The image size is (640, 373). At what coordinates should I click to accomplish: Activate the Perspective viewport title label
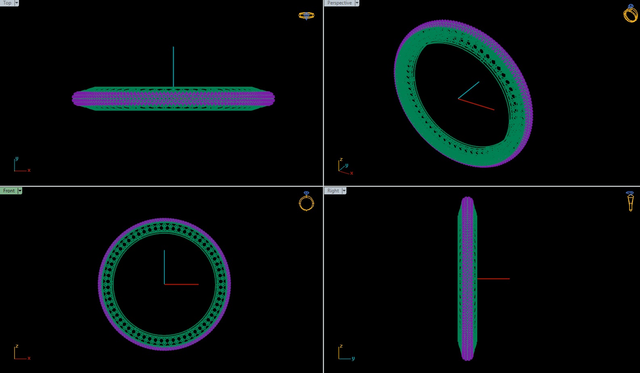point(340,3)
